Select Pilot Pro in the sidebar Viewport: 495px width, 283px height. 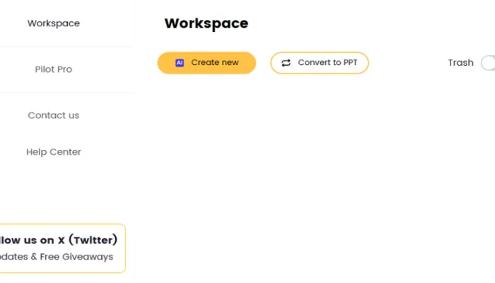54,69
